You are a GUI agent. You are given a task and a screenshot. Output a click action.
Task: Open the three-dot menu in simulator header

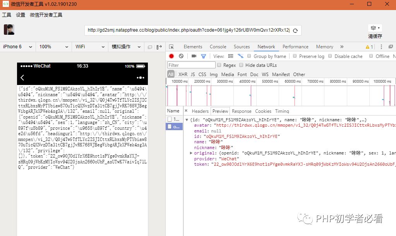[140, 78]
